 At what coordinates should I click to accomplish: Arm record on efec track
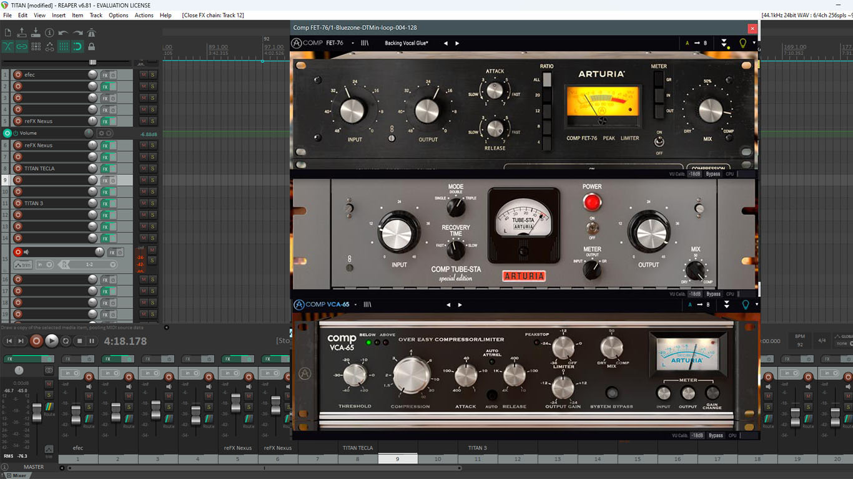point(17,75)
